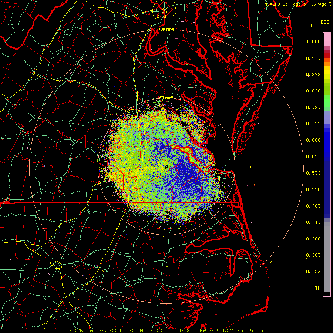Click the 0.680 value on the legend

point(313,140)
